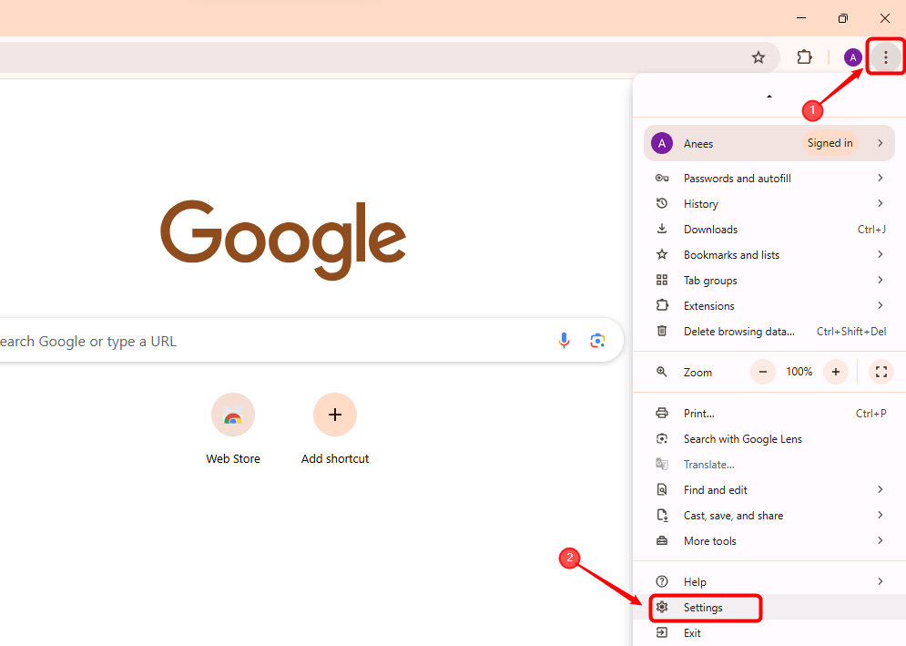Click the purple profile avatar in toolbar
The height and width of the screenshot is (646, 906).
pos(853,57)
